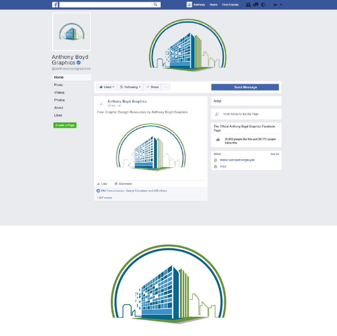The image size is (337, 336).
Task: Open Find Friends in top bar
Action: (230, 5)
